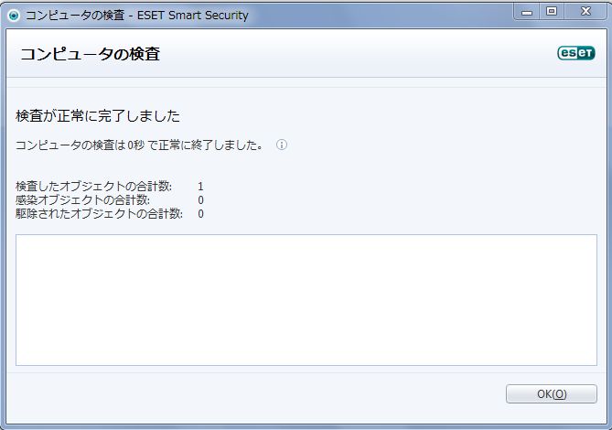612x430 pixels.
Task: Click the scanned objects count value 1
Action: [200, 187]
